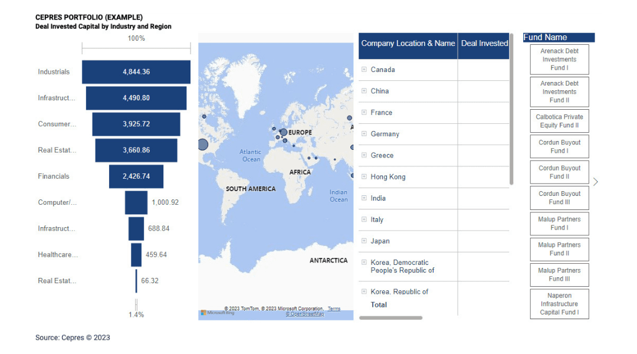637x354 pixels.
Task: Select the Arenack Debt Investments Fund I card
Action: click(x=559, y=59)
